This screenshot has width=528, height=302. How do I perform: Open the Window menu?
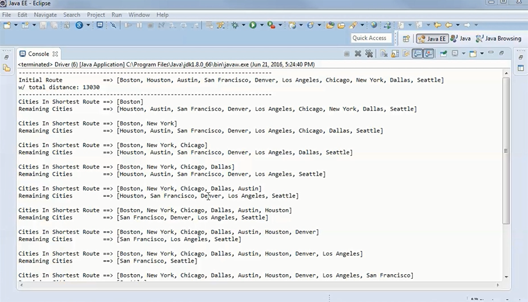click(139, 15)
